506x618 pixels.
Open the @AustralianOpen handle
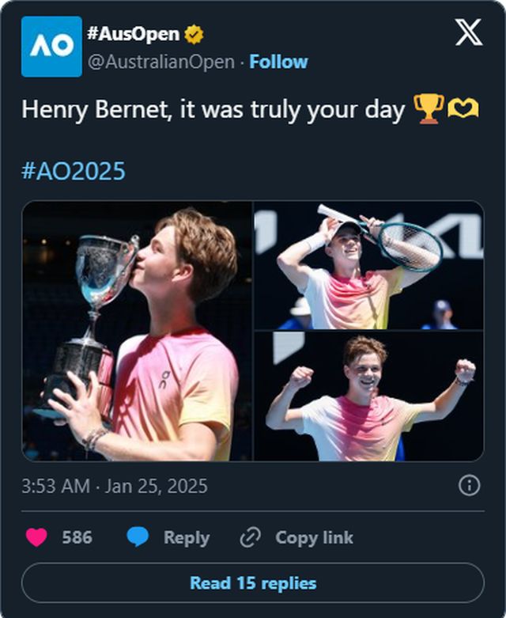pos(160,62)
